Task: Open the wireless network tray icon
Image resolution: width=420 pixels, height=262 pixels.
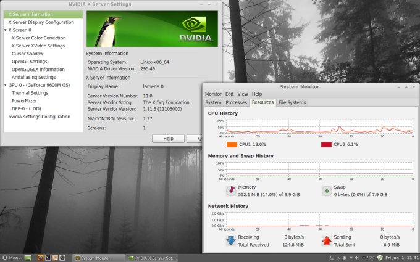Action: click(x=351, y=258)
